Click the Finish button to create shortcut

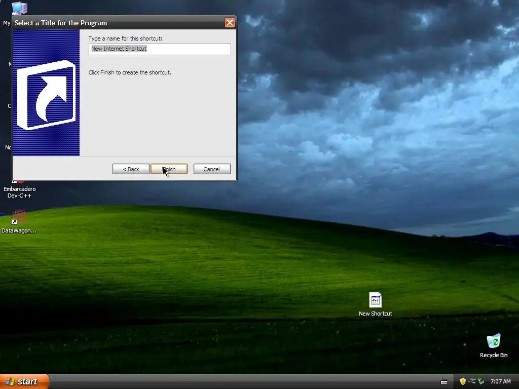[169, 169]
